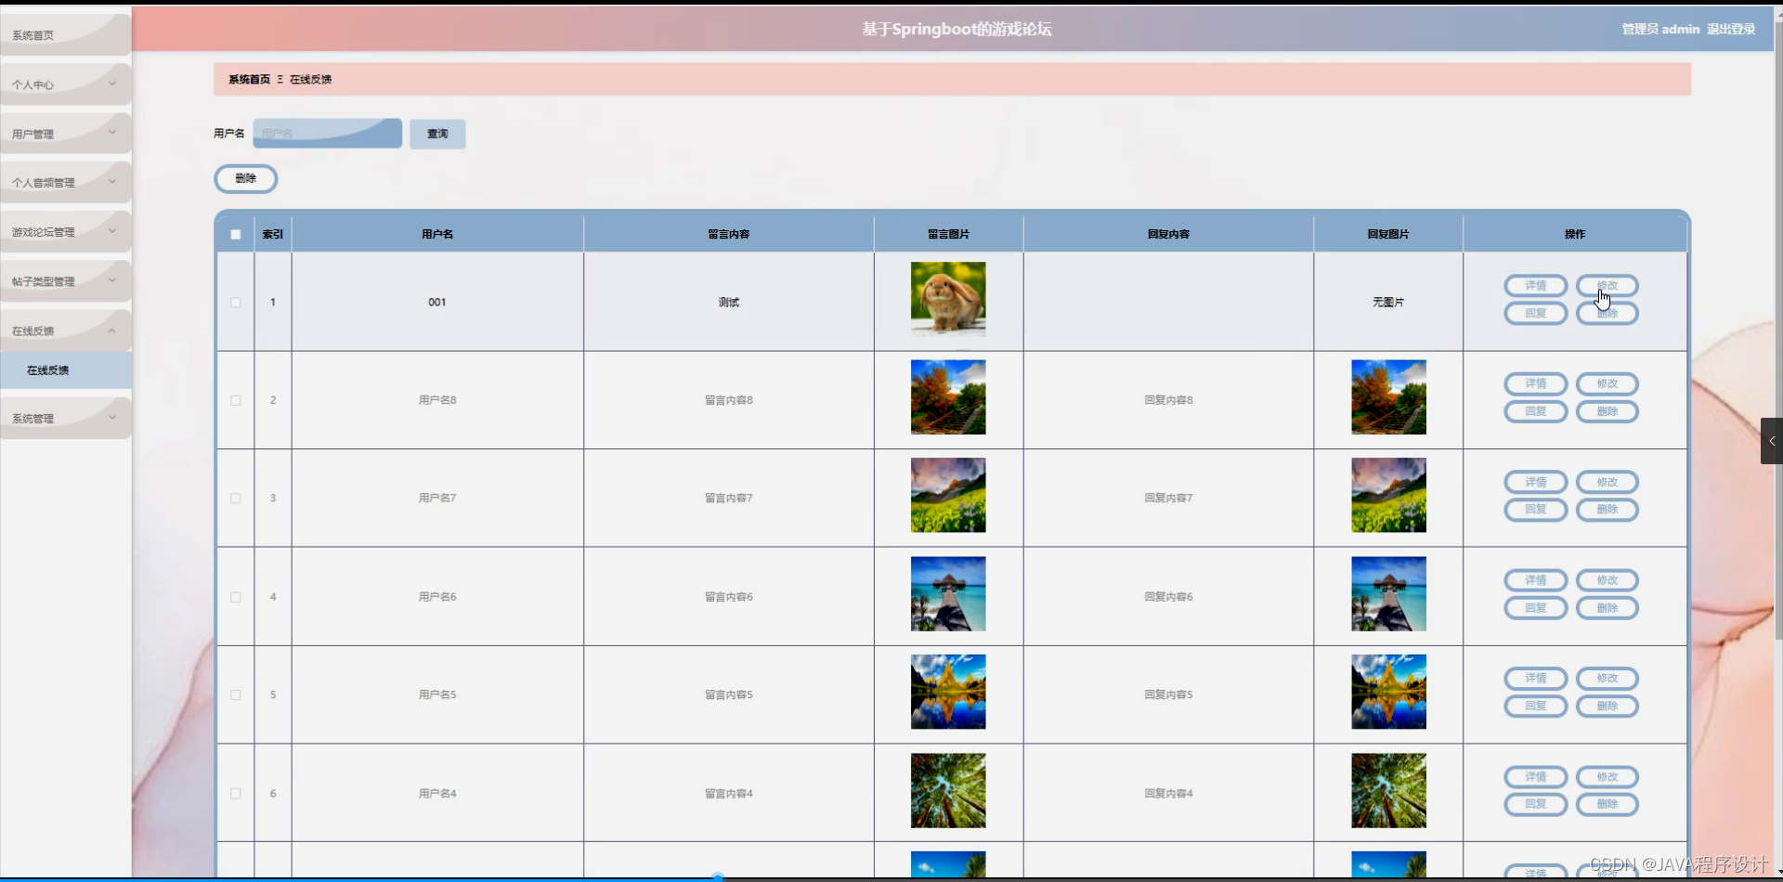1783x882 pixels.
Task: Open 详情 for 用户名7 row
Action: click(x=1536, y=482)
